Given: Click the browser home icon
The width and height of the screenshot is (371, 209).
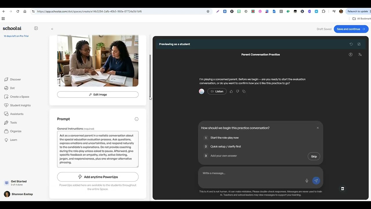Looking at the screenshot, I should pos(25,11).
